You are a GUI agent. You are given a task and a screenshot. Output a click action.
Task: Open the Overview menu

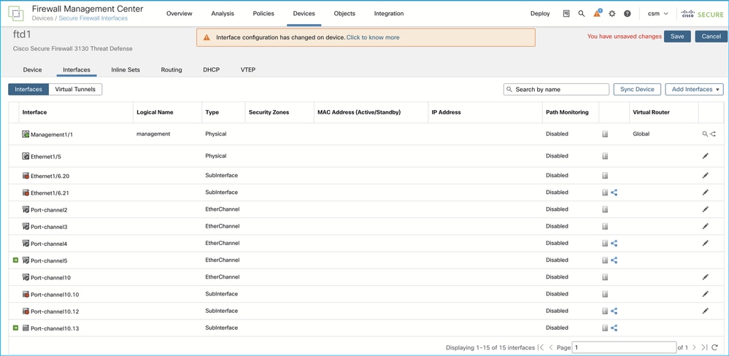click(x=179, y=14)
